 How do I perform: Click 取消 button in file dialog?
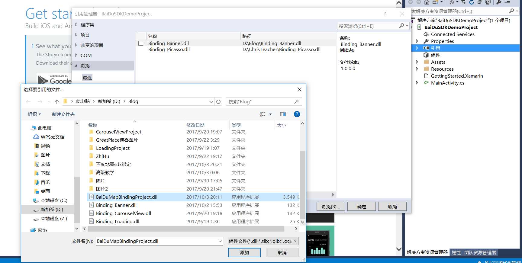(282, 252)
